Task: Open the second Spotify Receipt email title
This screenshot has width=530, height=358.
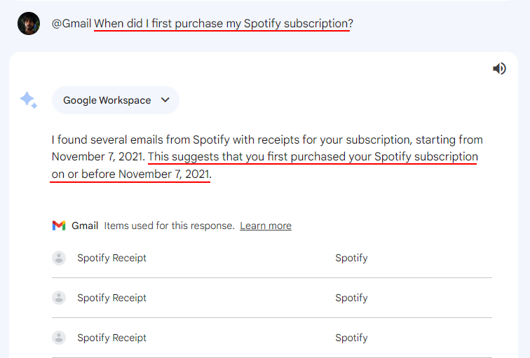Action: point(112,298)
